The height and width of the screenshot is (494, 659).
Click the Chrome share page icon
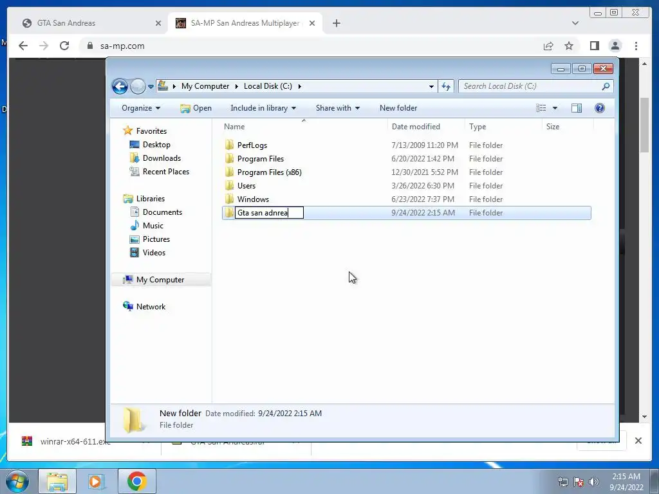(548, 46)
